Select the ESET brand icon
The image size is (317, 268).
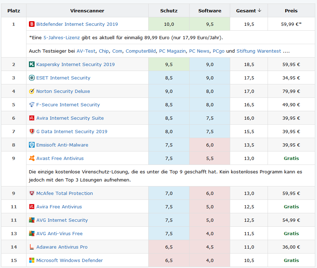tap(31, 78)
